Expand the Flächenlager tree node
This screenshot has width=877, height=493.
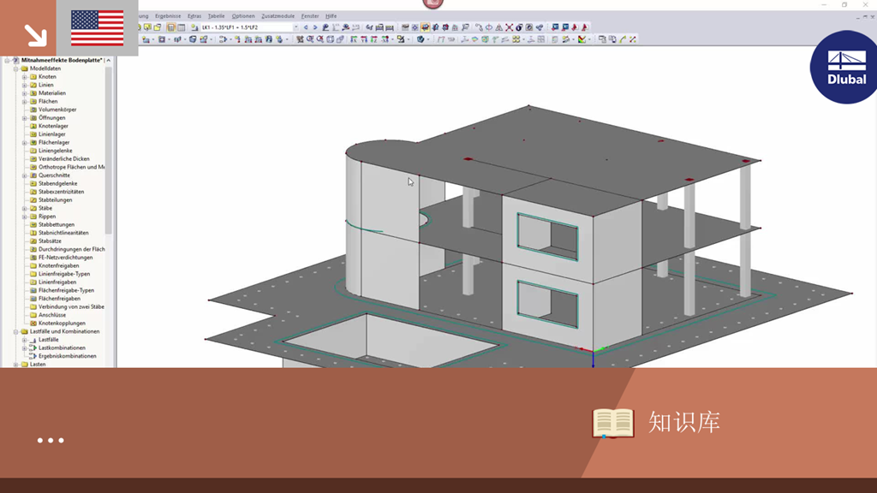click(25, 143)
